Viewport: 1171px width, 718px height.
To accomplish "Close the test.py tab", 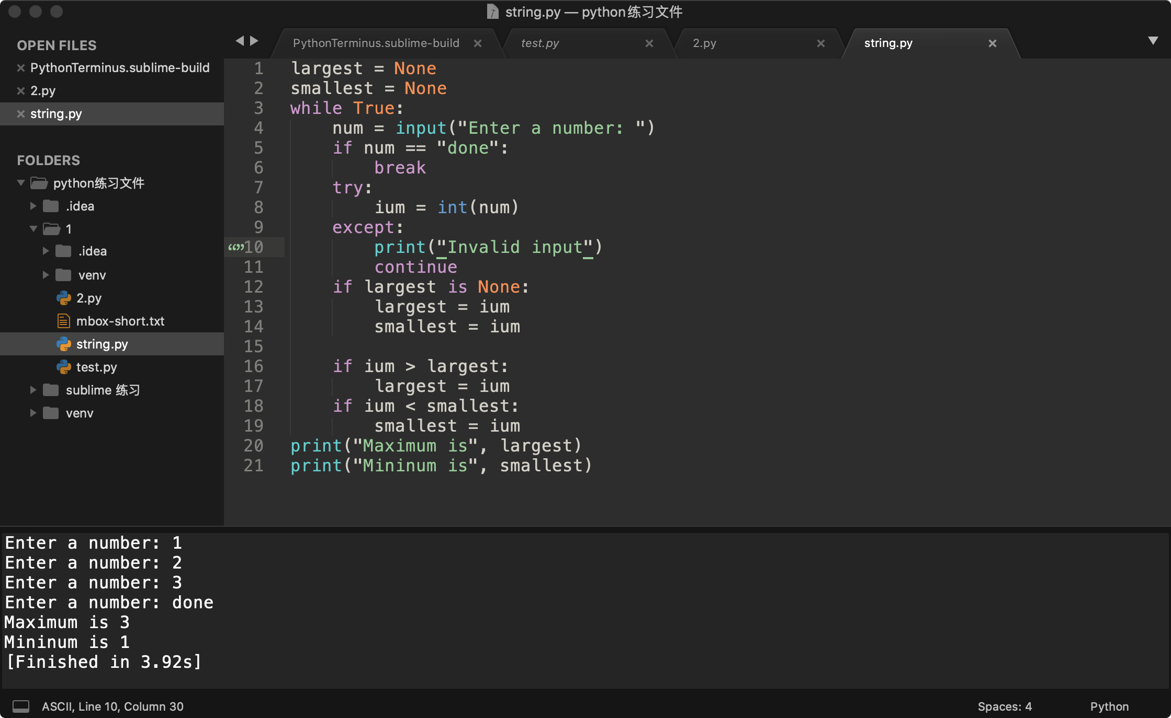I will click(x=649, y=43).
